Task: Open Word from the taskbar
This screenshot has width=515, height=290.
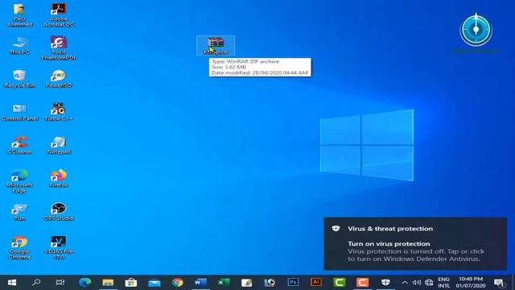Action: (200, 283)
